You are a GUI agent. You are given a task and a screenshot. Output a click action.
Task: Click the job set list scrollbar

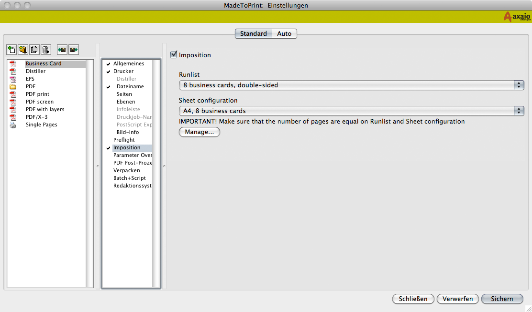click(x=89, y=174)
